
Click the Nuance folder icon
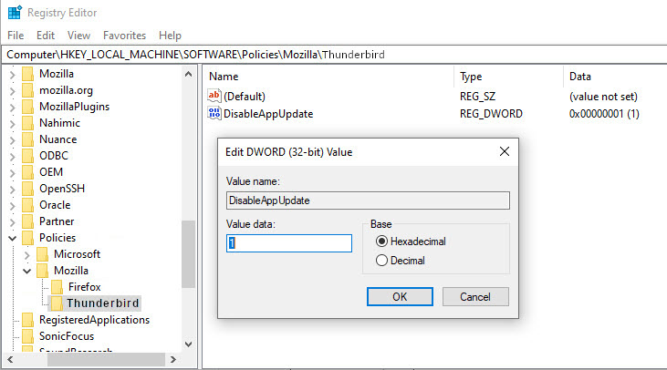[x=27, y=139]
